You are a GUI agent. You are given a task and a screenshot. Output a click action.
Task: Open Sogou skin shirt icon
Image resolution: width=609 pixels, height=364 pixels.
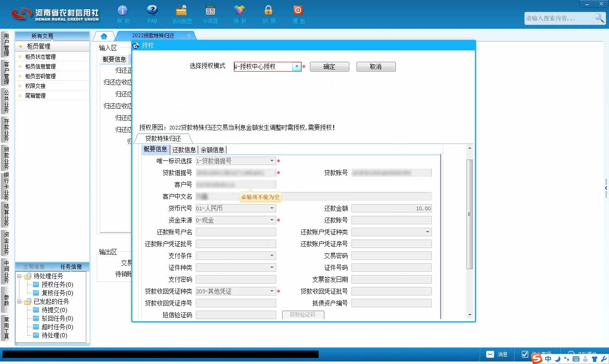pyautogui.click(x=595, y=359)
